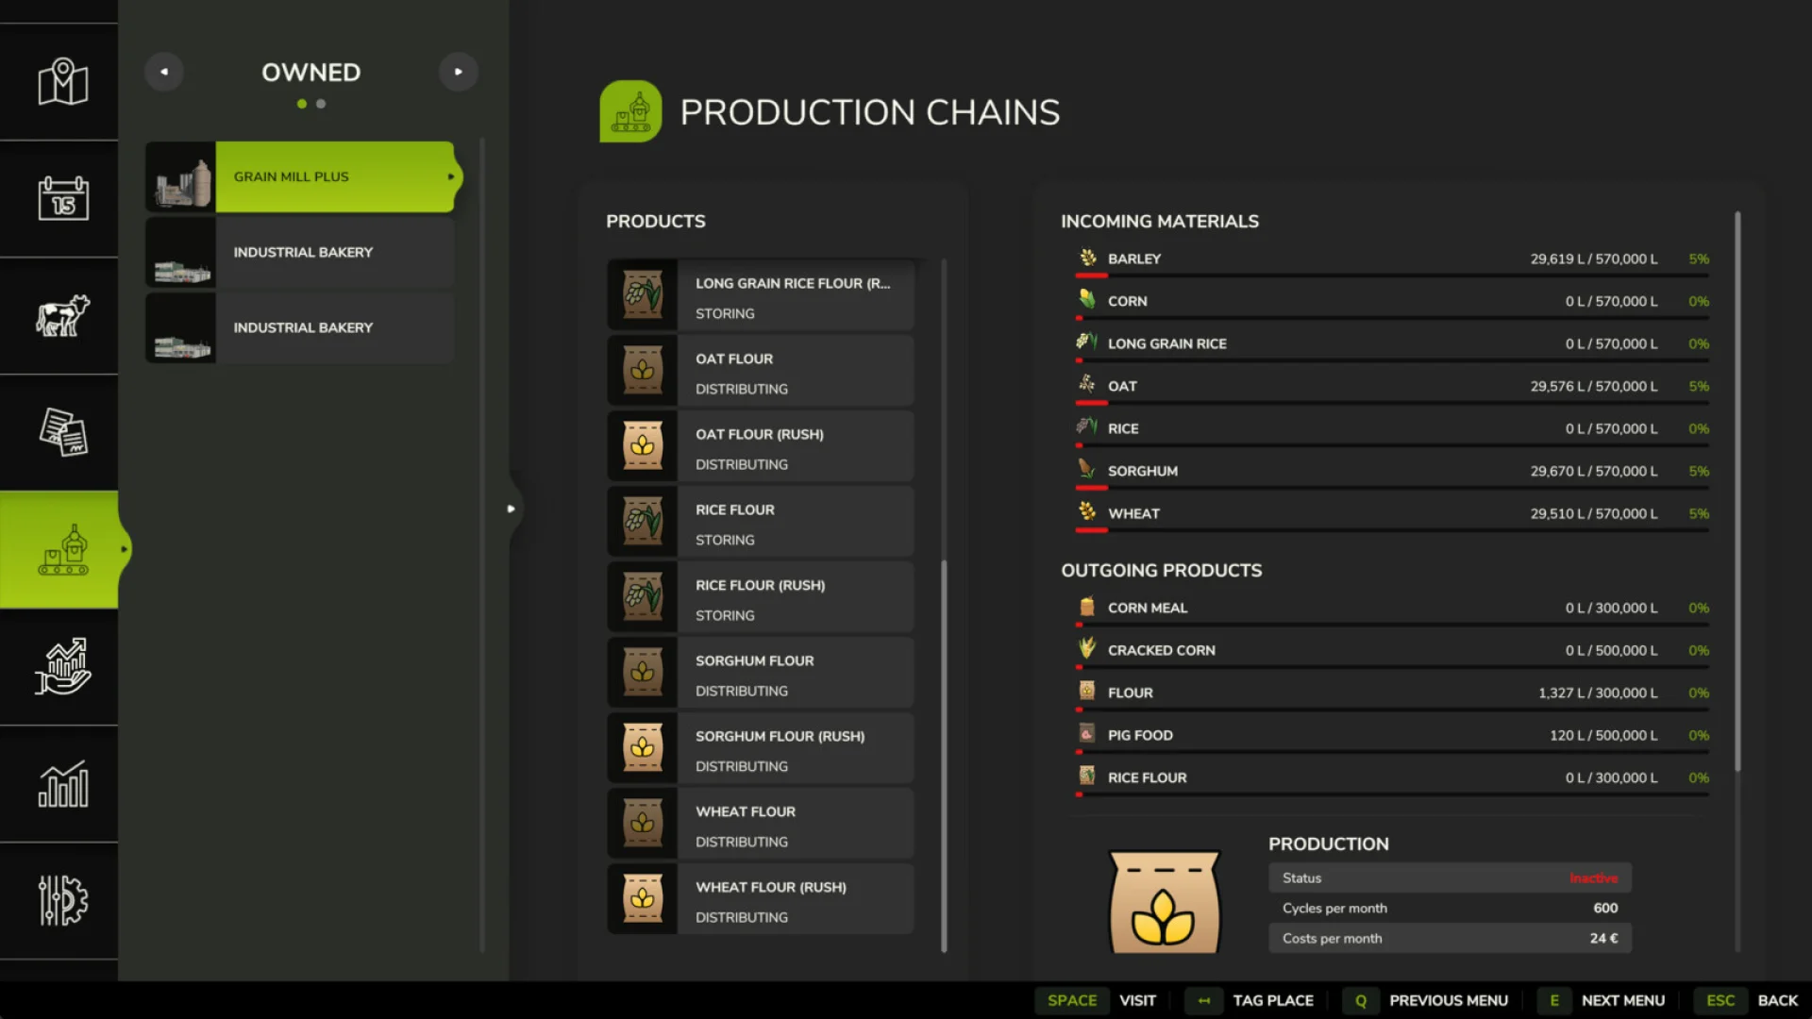Click the VISIT button
Viewport: 1812px width, 1019px height.
(x=1137, y=1000)
